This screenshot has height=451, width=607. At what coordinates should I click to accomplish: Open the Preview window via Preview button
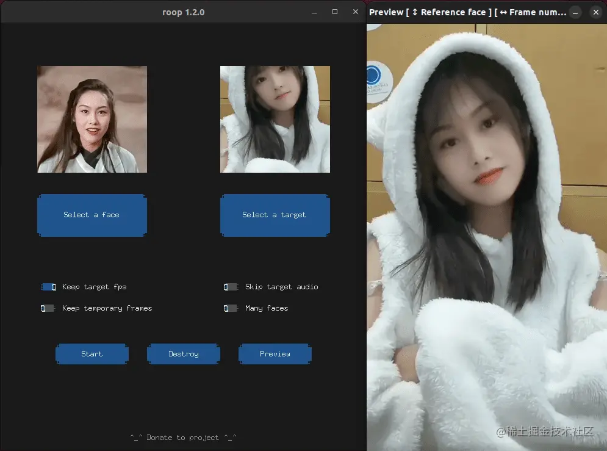275,354
